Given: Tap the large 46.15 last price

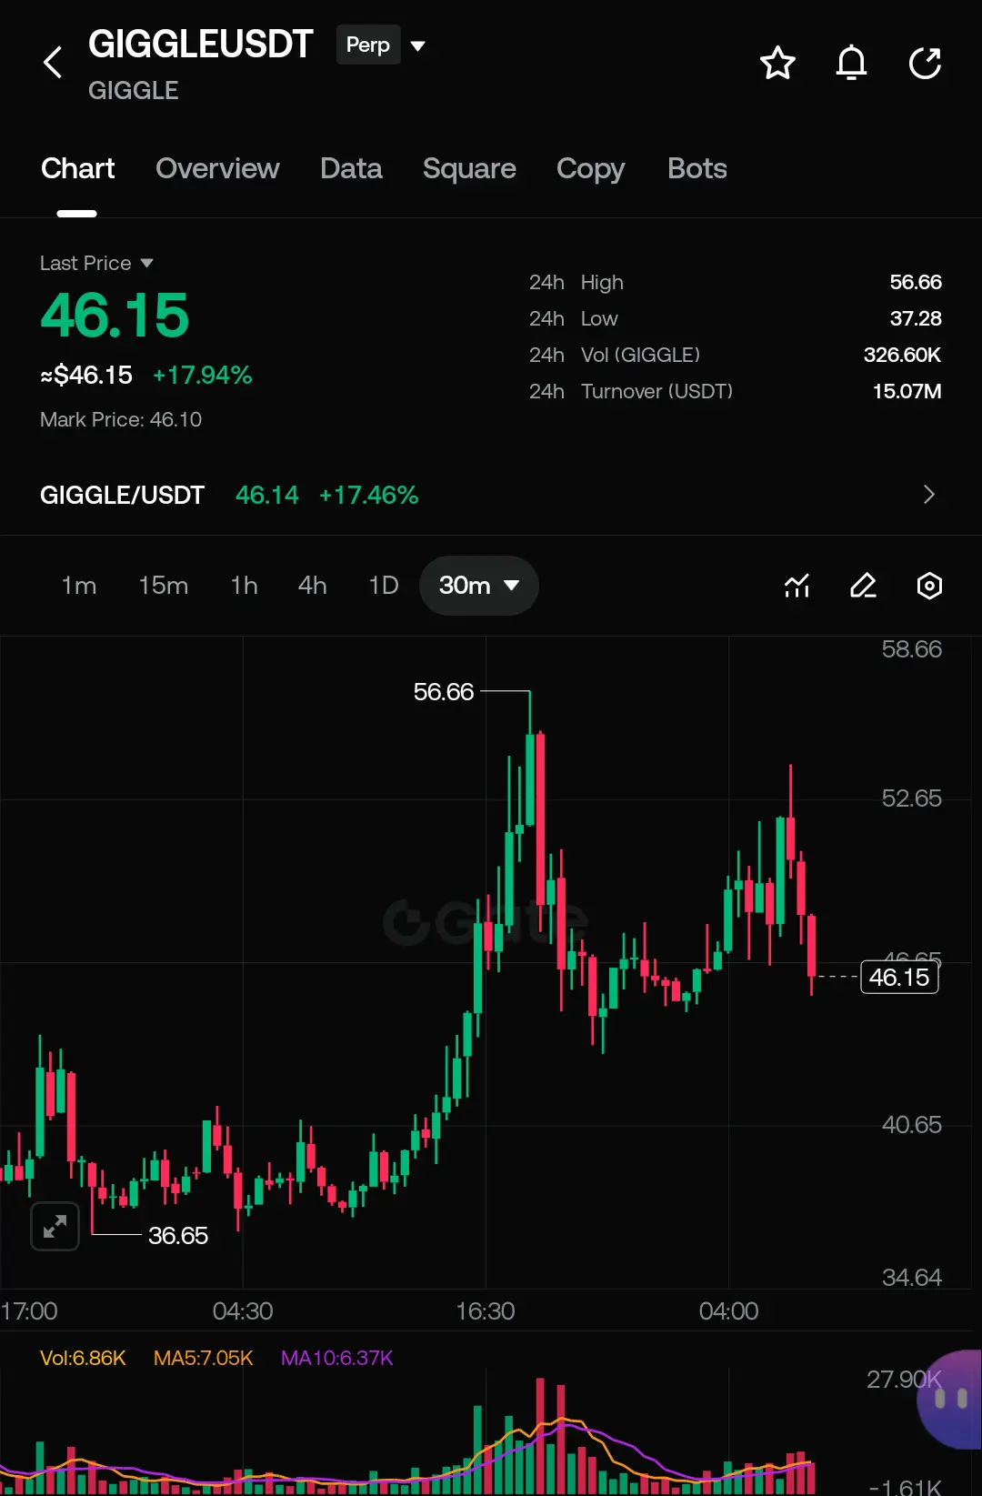Looking at the screenshot, I should point(115,316).
